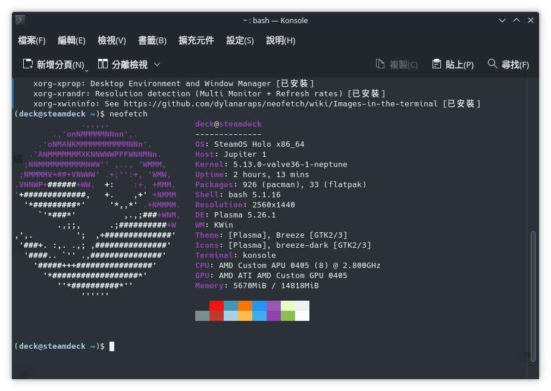Open the 編輯(E) menu
This screenshot has height=391, width=551.
pyautogui.click(x=71, y=40)
